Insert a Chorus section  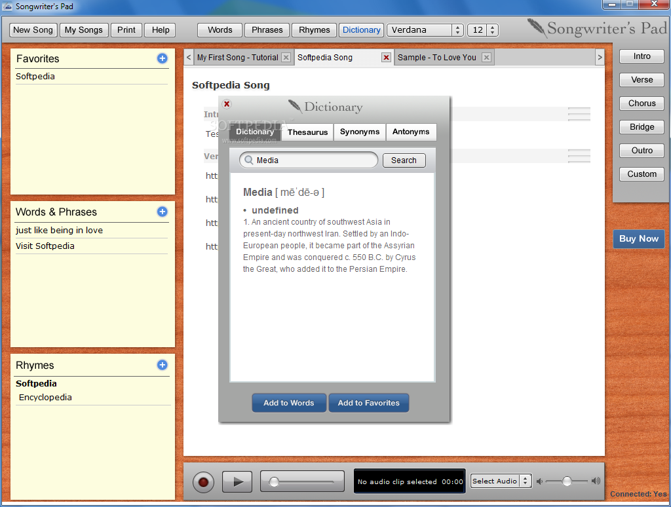pos(642,103)
